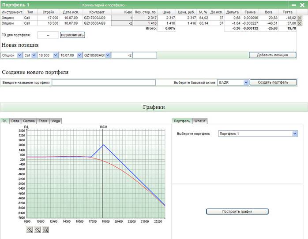
Task: Click Добавить позицию button
Action: tap(272, 55)
